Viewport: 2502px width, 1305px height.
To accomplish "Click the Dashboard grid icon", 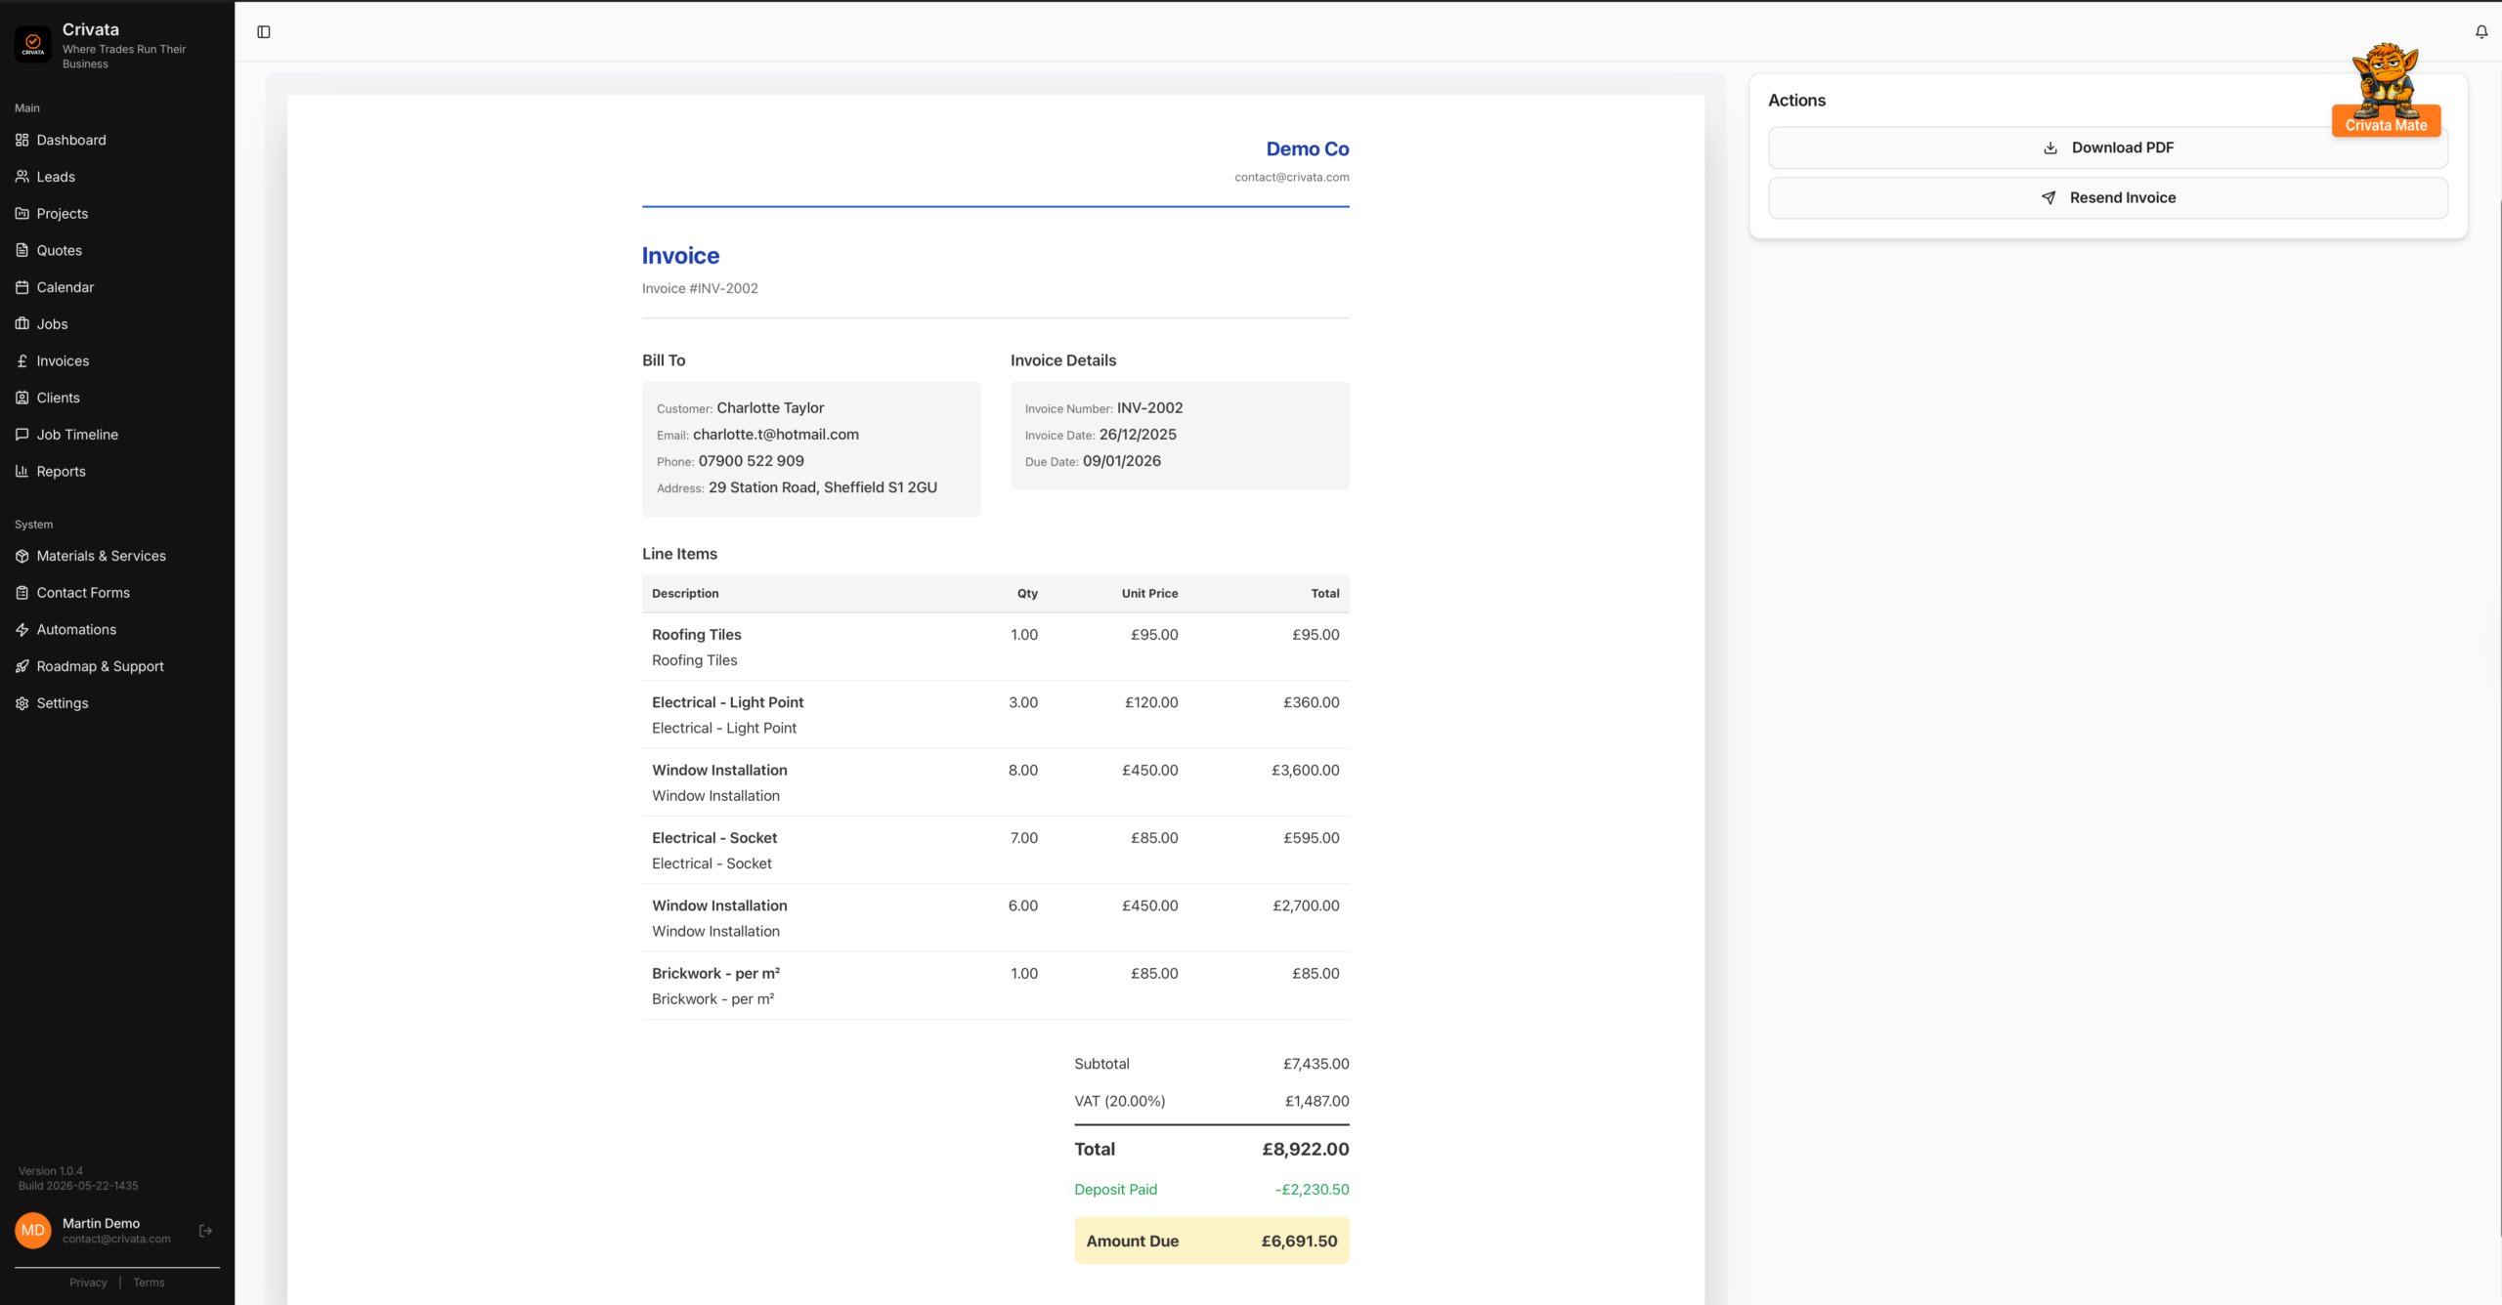I will point(22,141).
